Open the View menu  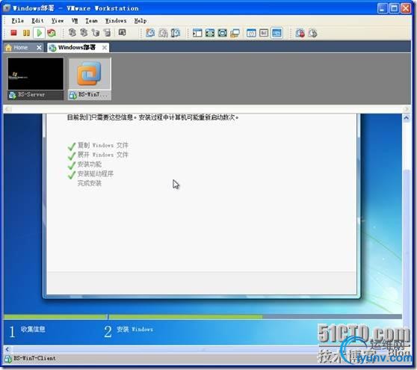58,20
